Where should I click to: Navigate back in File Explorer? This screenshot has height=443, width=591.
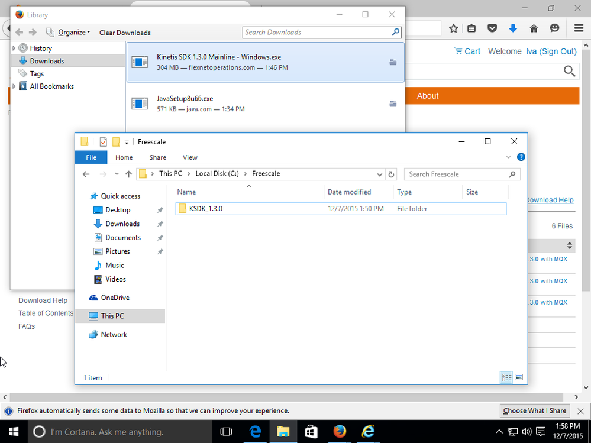(x=86, y=174)
